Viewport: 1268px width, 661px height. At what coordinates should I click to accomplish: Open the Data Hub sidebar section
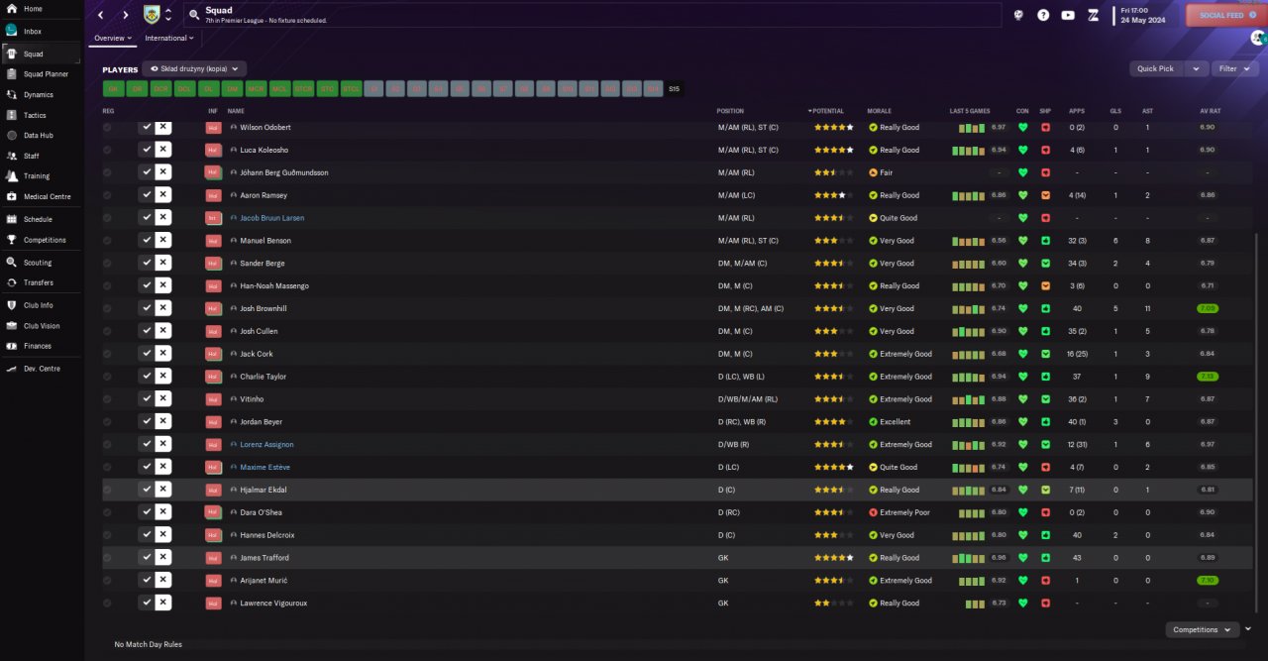pyautogui.click(x=38, y=135)
